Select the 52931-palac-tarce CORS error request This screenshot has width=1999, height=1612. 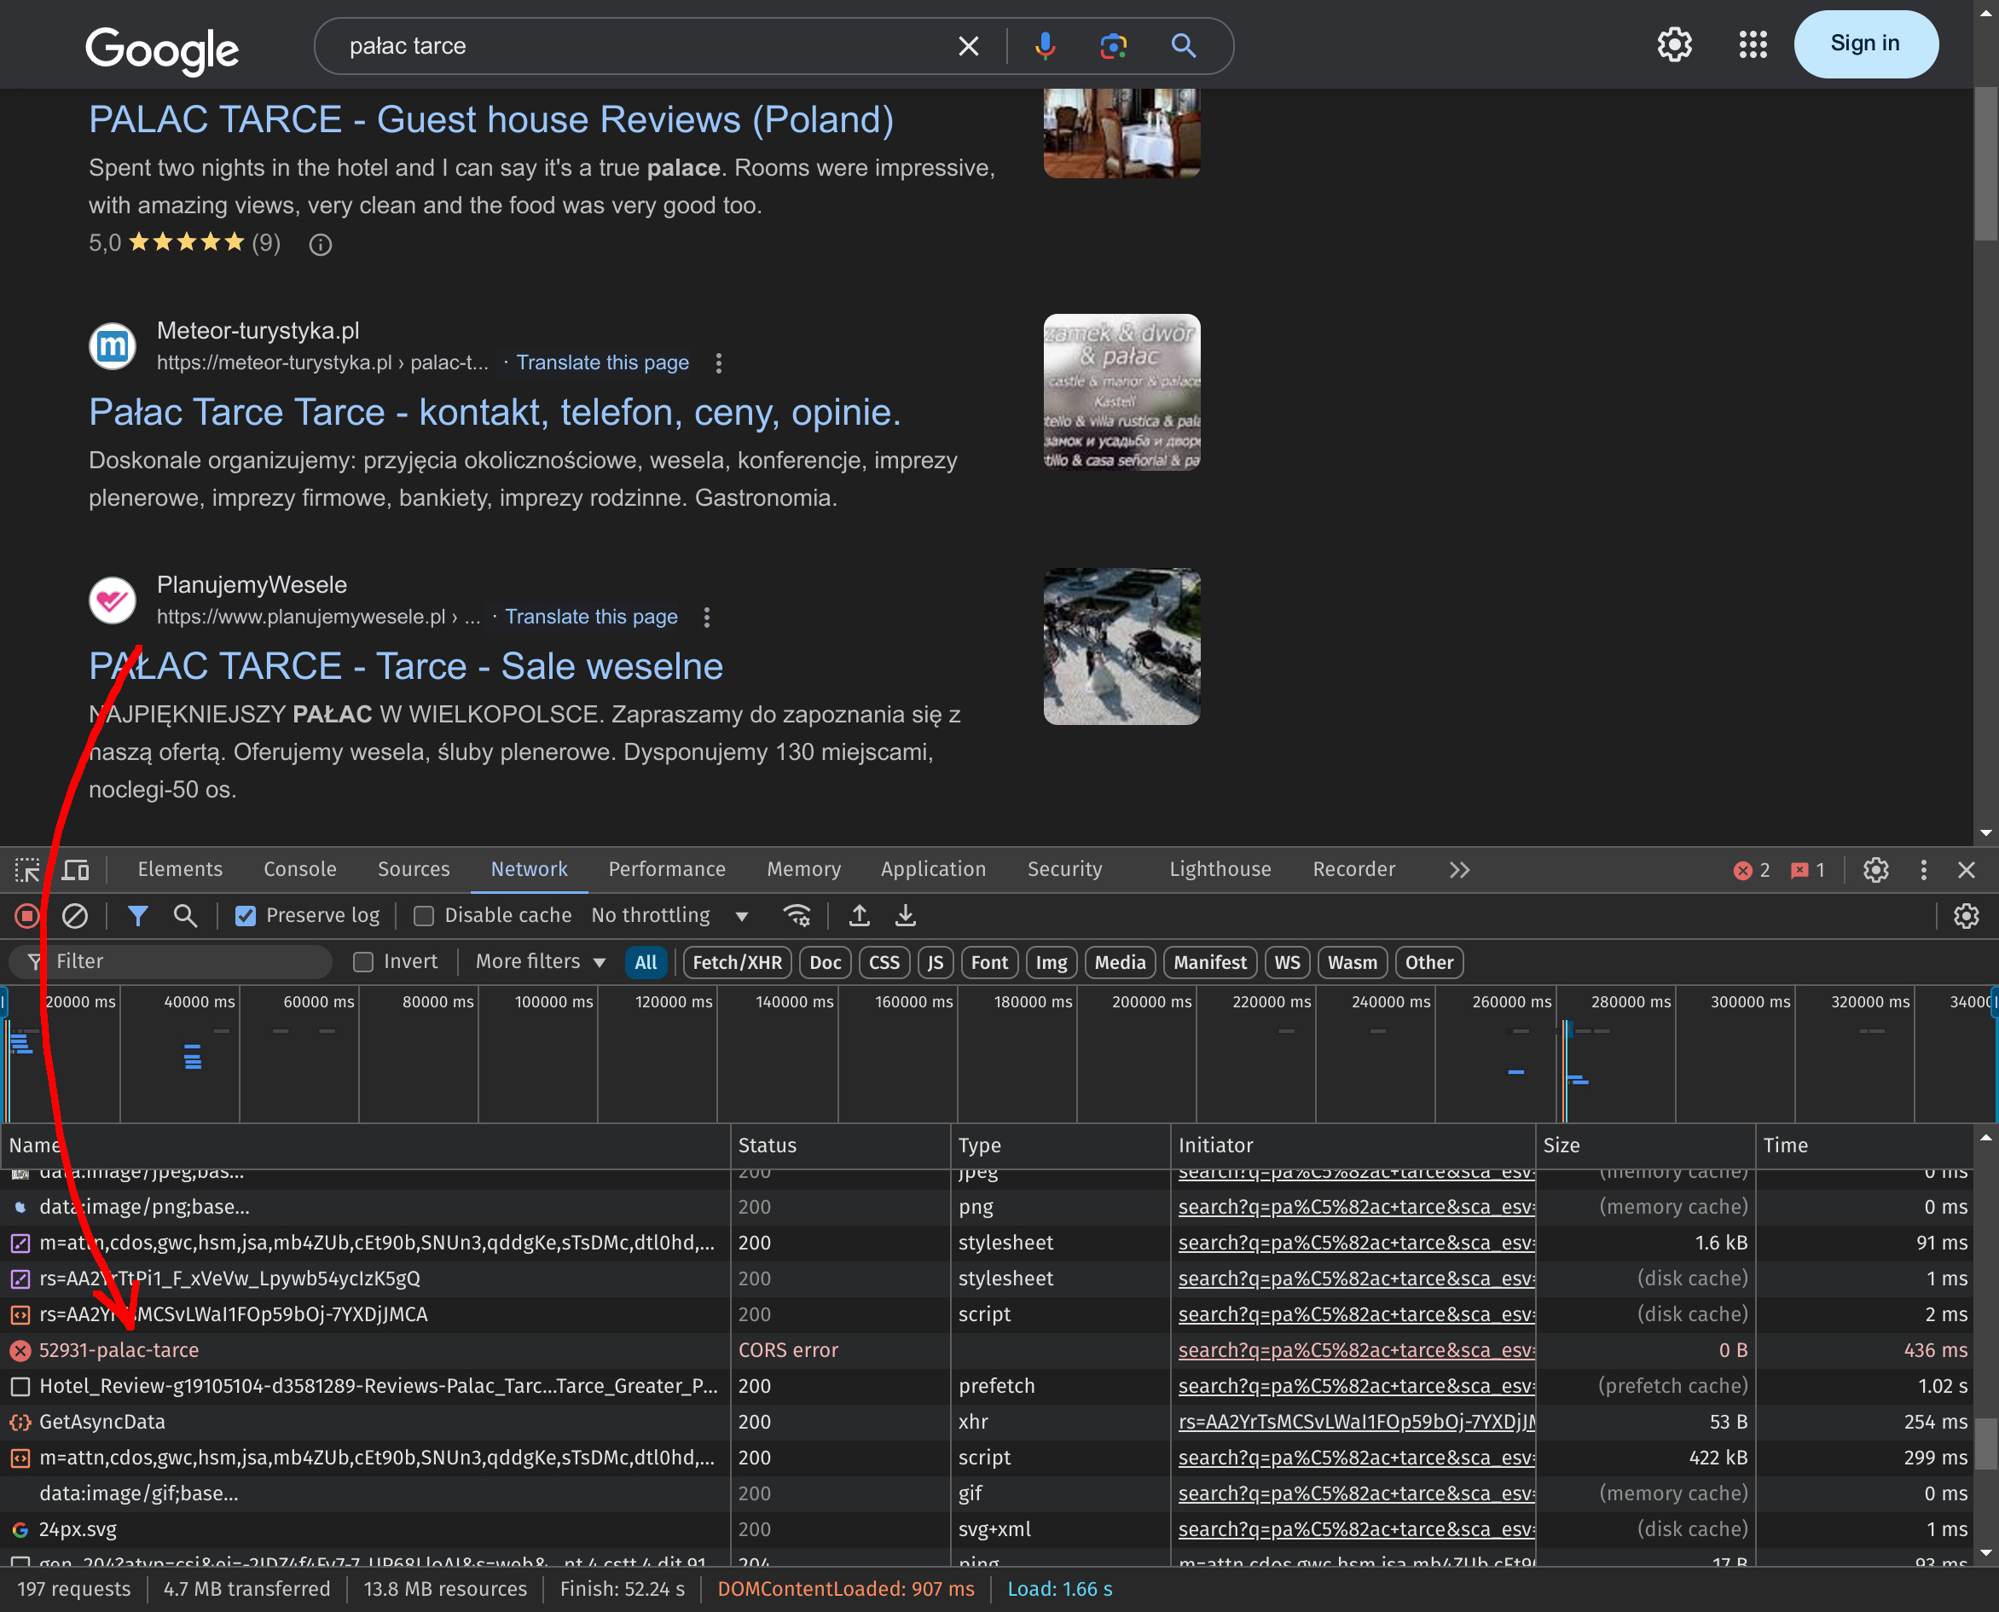point(119,1349)
